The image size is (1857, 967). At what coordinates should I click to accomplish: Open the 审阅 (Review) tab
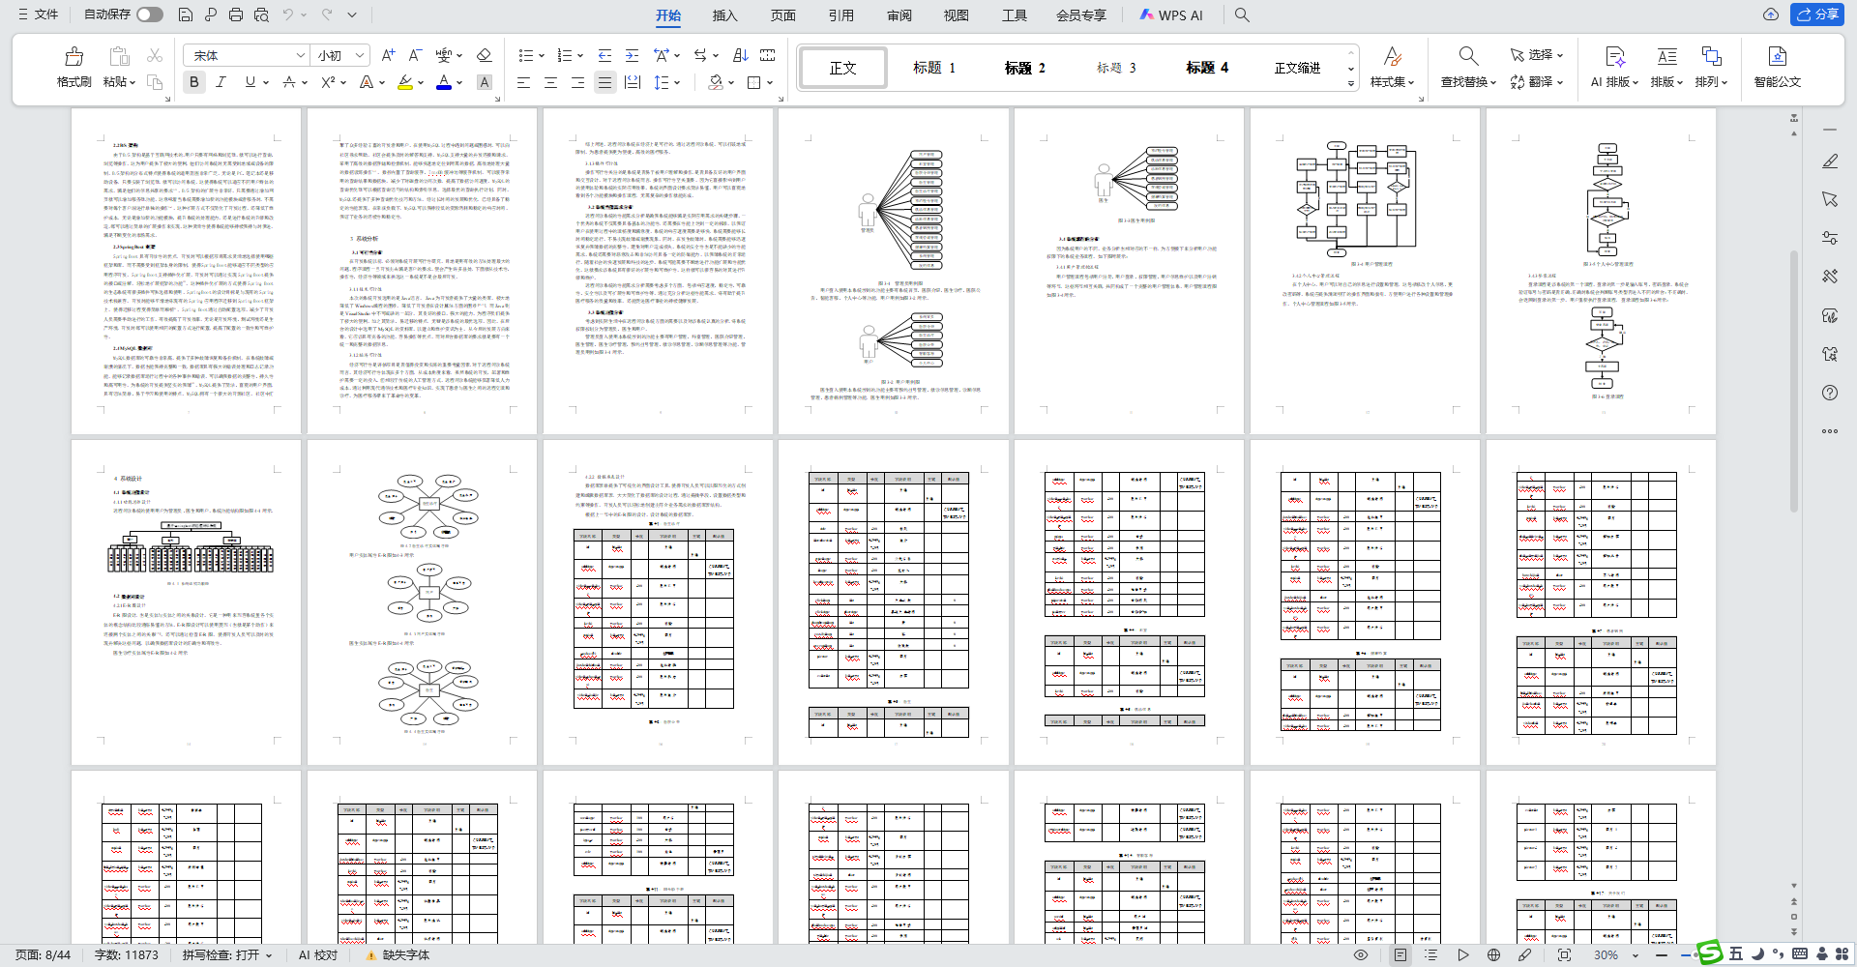[x=899, y=15]
